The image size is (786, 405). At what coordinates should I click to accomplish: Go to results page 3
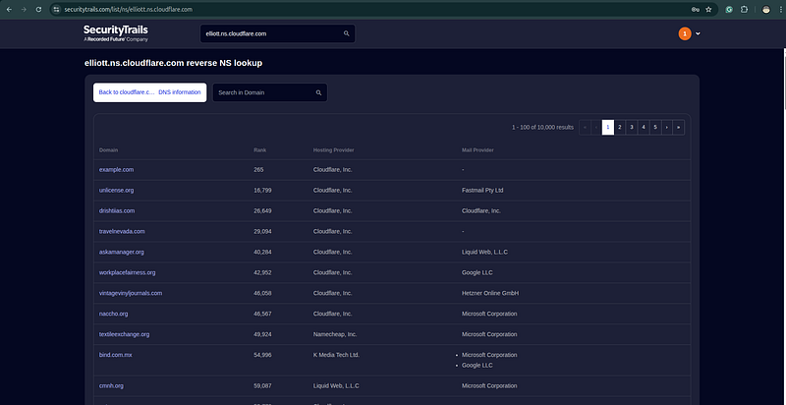(x=632, y=128)
